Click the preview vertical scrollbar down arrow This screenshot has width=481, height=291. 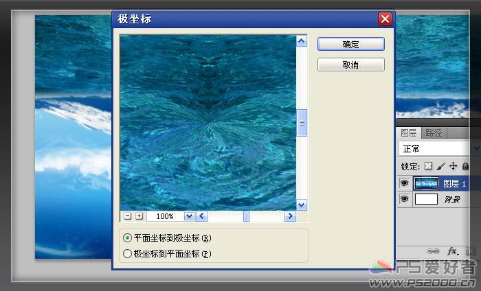pyautogui.click(x=302, y=205)
